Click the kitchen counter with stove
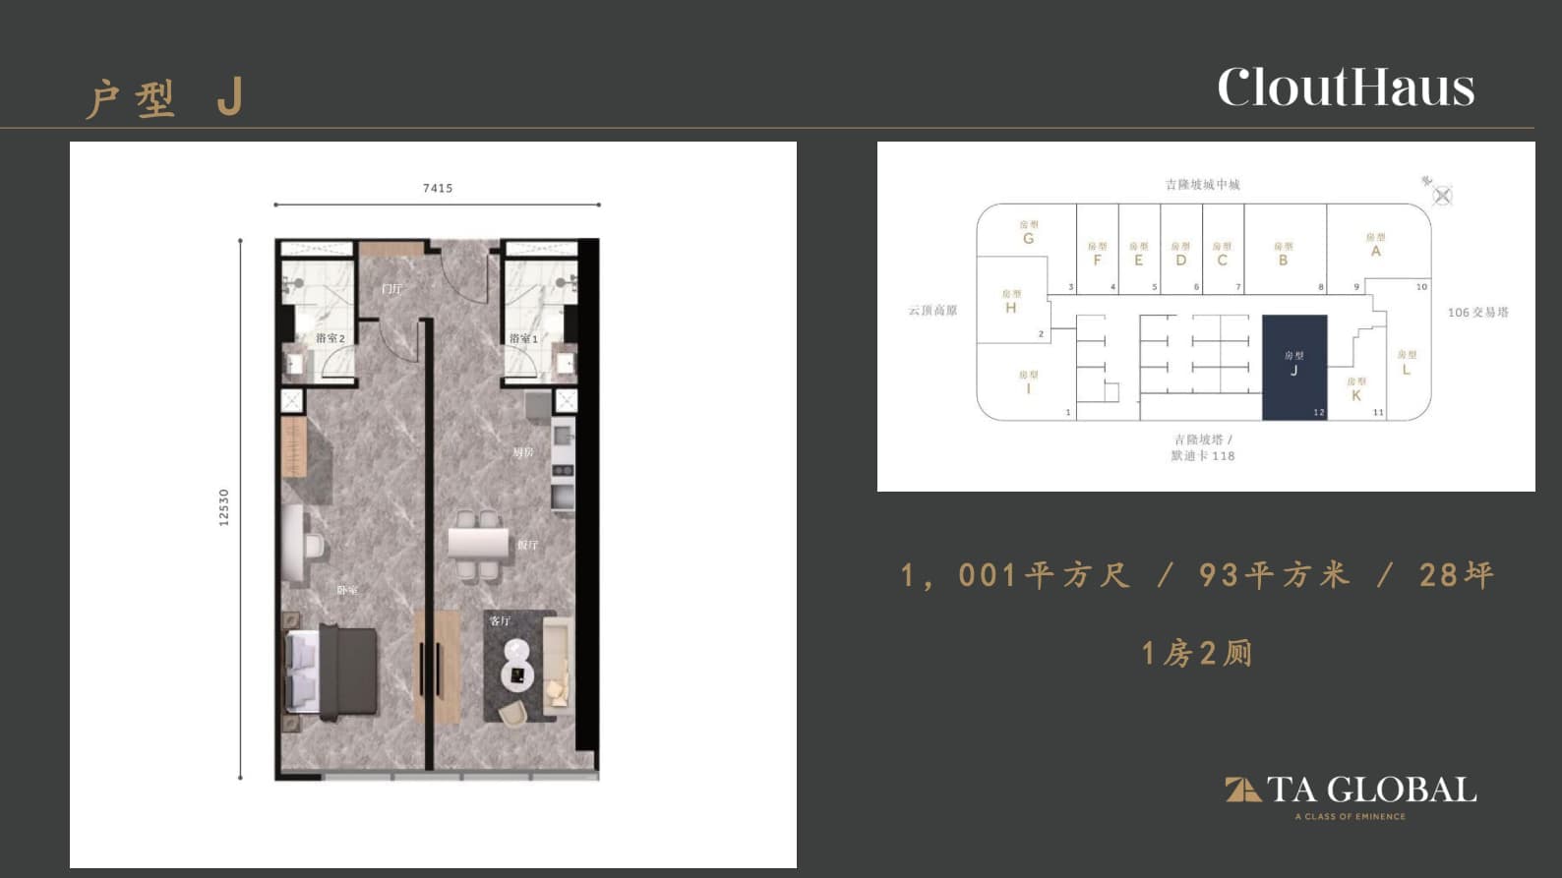The width and height of the screenshot is (1562, 878). click(563, 463)
